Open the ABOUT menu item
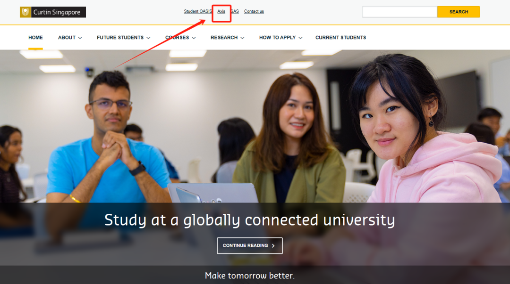The height and width of the screenshot is (284, 510). point(67,38)
